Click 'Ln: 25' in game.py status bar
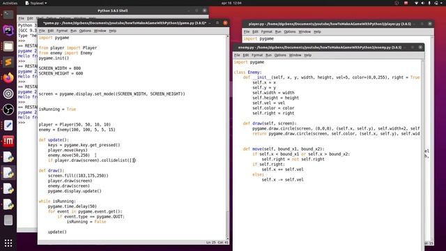Screen dimensions: 446x251 (210, 243)
